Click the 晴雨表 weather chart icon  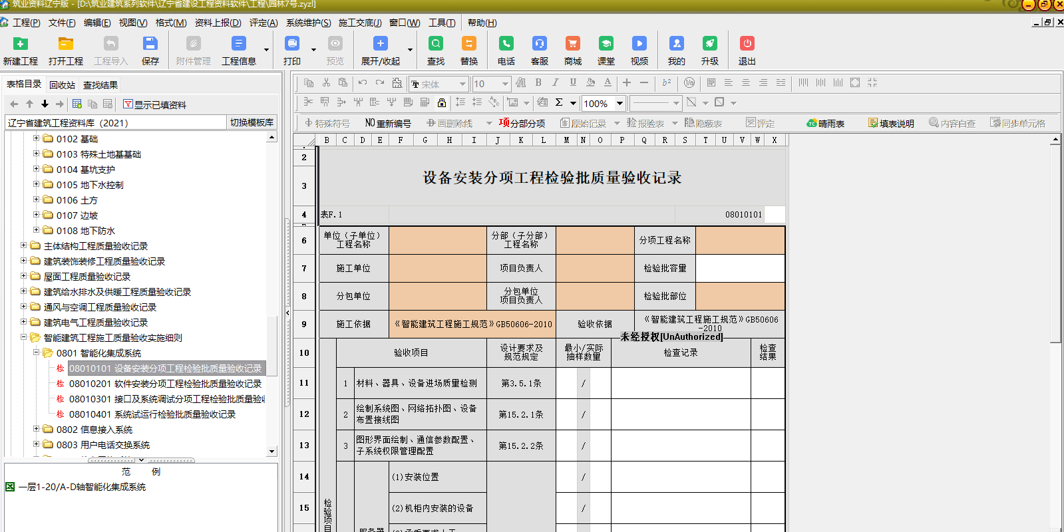(825, 123)
